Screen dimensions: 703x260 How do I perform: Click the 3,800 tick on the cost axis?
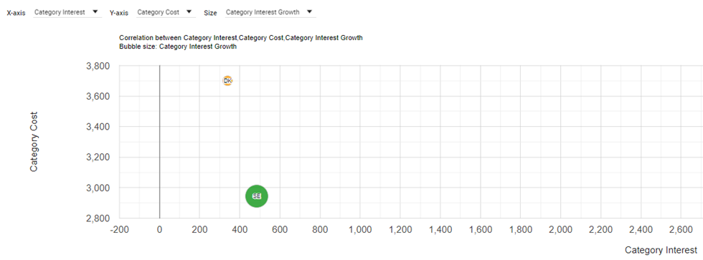pos(98,66)
